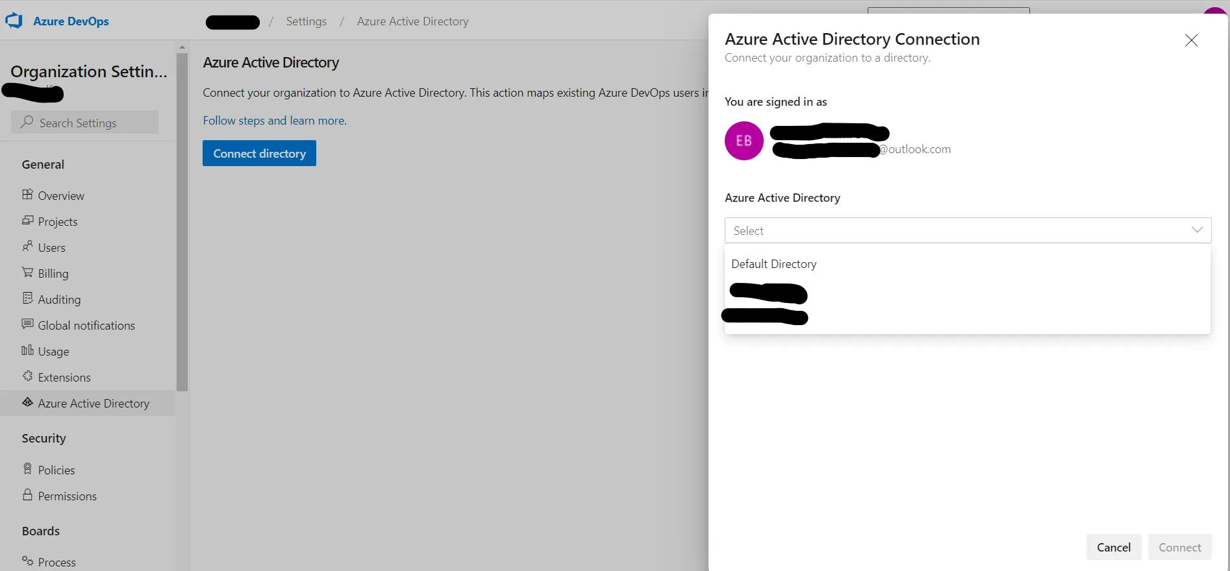Screen dimensions: 1230x571
Task: Open Follow steps and learn more link
Action: (x=275, y=121)
